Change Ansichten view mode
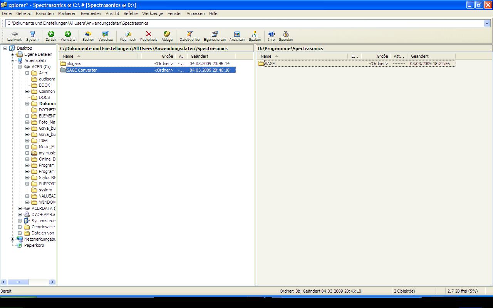 pyautogui.click(x=237, y=36)
